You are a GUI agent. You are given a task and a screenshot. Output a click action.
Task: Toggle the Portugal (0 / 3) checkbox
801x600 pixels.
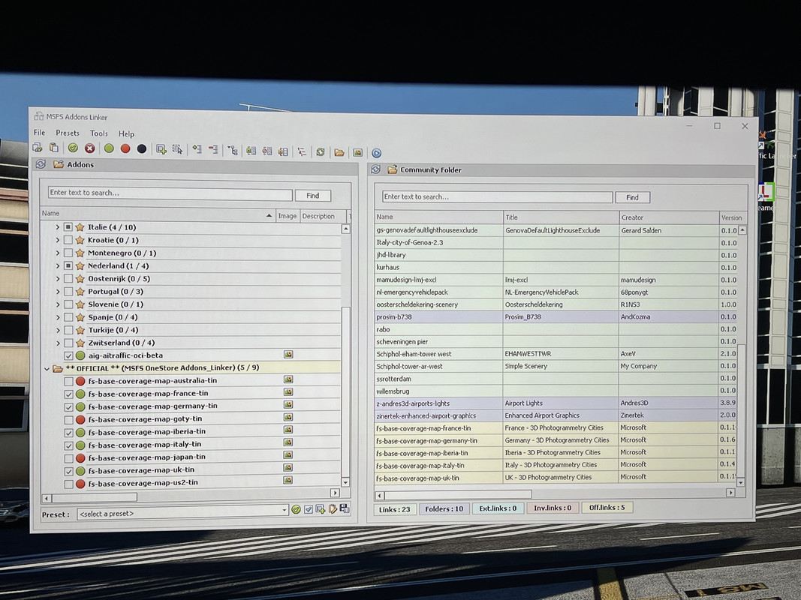[68, 291]
